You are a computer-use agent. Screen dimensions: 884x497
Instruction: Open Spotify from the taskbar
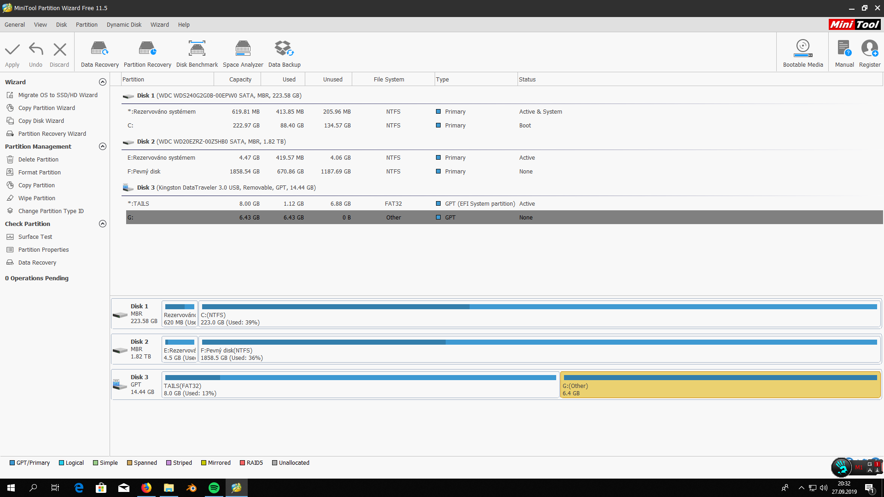click(x=214, y=488)
